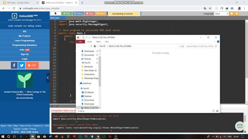Viewport: 248px width, 139px height.
Task: Start the Debug button in OnlineGDB
Action: pyautogui.click(x=78, y=14)
